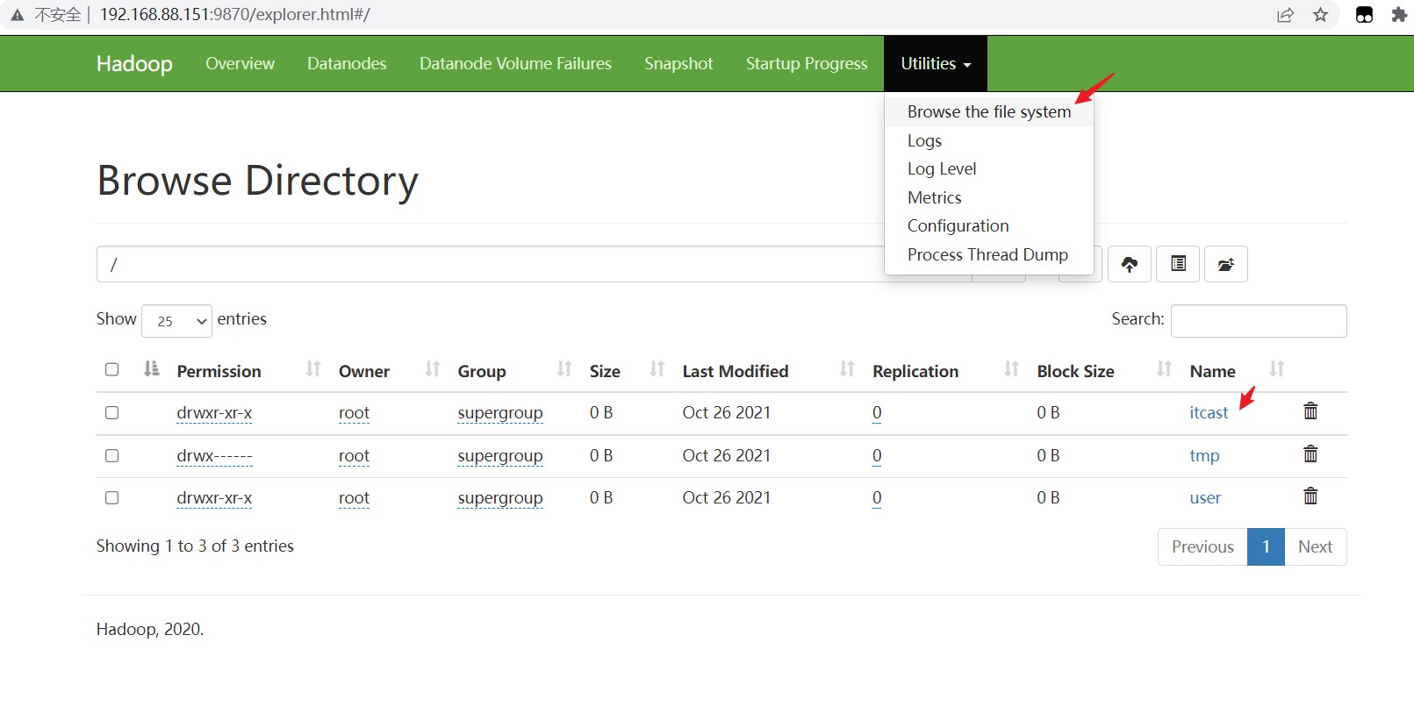Click the browser address bar URL
Image resolution: width=1414 pixels, height=728 pixels.
pyautogui.click(x=235, y=15)
